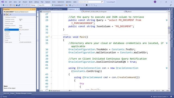Close the Properties panel
This screenshot has height=98, width=174.
click(35, 9)
